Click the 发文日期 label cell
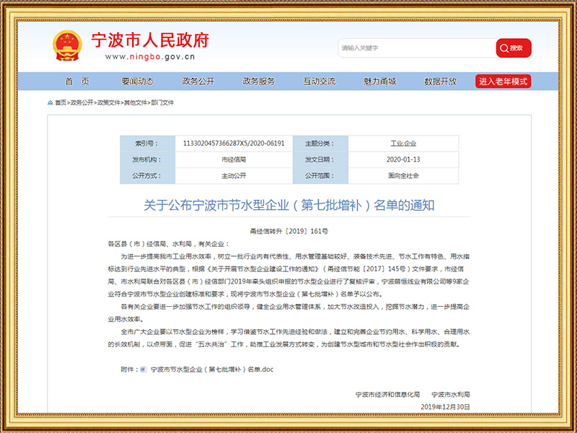Image resolution: width=577 pixels, height=433 pixels. click(x=320, y=159)
